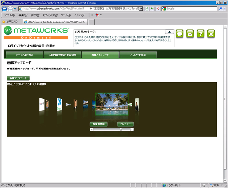228x188 pixels.
Task: Switch to the パスワード修正 tab
Action: point(138,55)
